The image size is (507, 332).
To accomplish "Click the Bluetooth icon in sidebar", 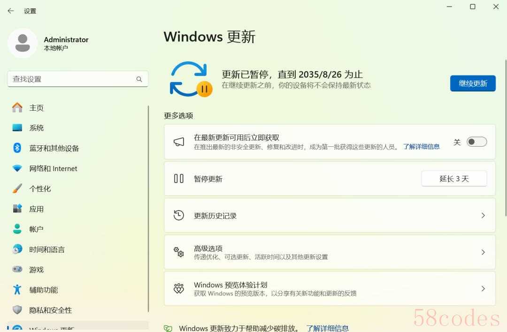I will pyautogui.click(x=17, y=148).
